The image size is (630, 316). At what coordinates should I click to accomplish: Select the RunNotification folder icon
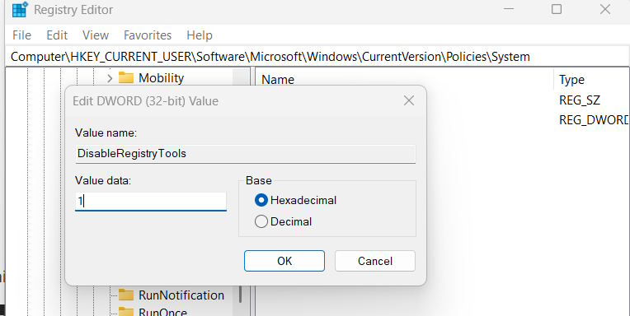[126, 295]
